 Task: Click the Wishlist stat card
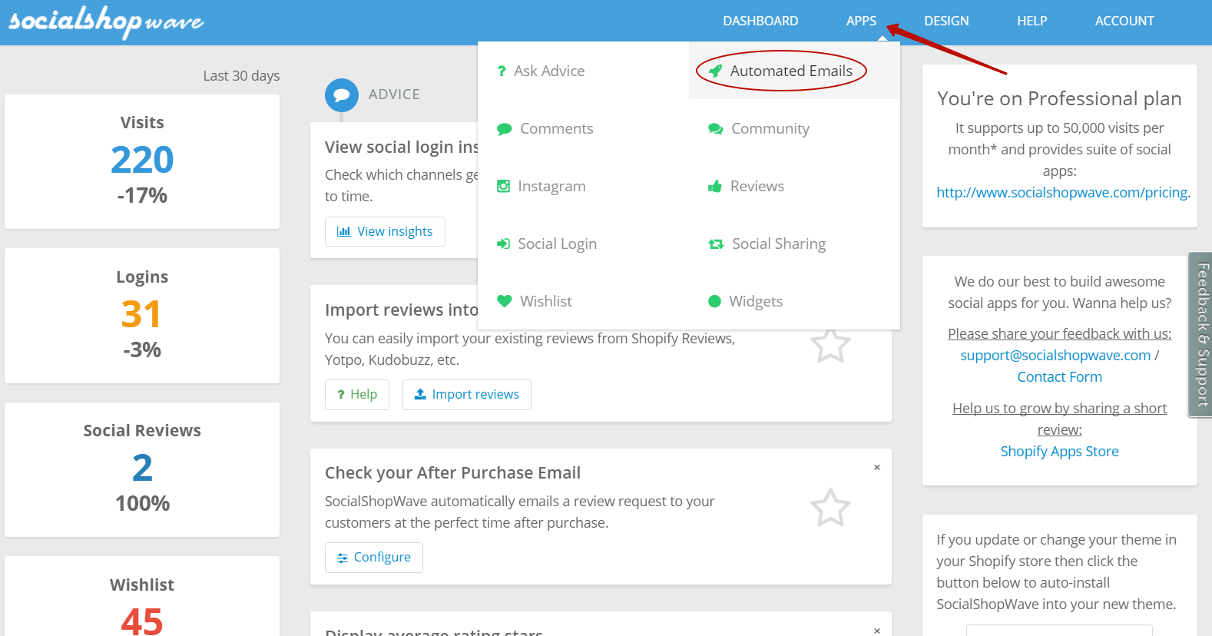[142, 596]
